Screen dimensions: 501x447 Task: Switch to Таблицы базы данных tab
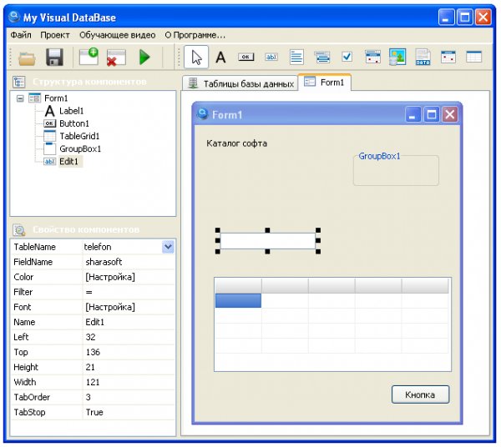[x=240, y=83]
